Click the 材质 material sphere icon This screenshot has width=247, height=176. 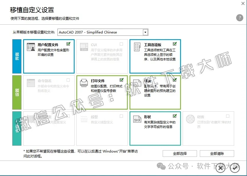tap(190, 118)
